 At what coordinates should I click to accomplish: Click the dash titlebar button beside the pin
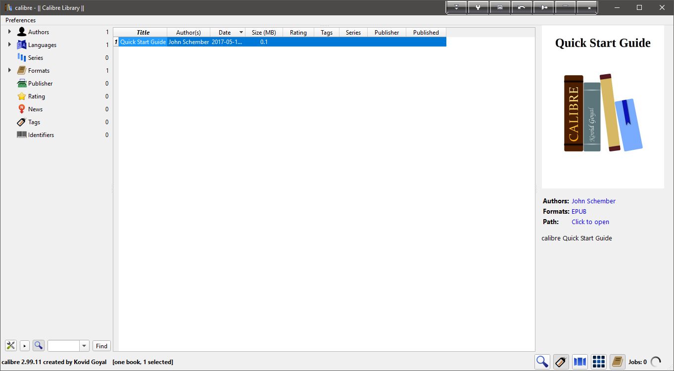(565, 7)
